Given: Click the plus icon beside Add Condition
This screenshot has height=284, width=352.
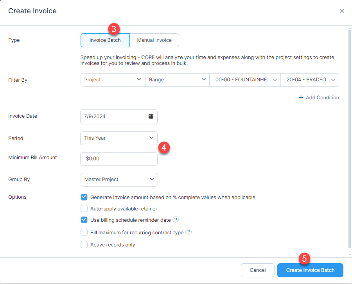Looking at the screenshot, I should point(301,97).
